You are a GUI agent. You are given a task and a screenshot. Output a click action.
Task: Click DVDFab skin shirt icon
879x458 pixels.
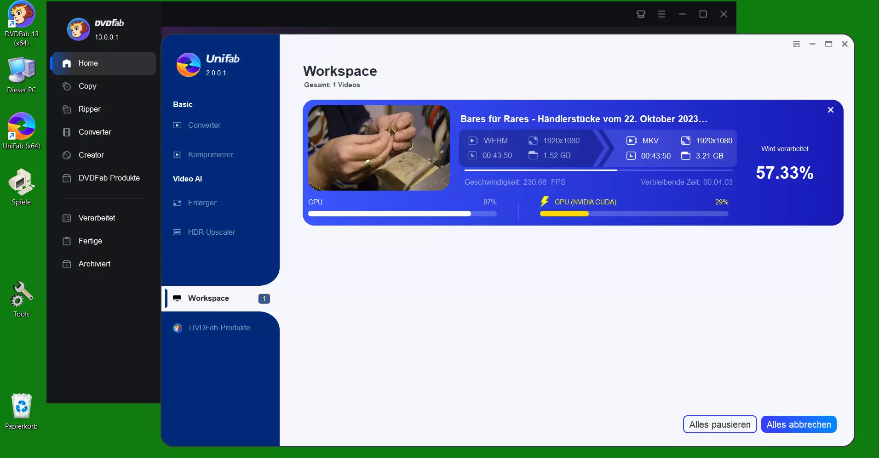tap(641, 14)
